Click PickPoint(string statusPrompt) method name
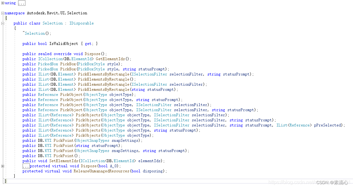The image size is (353, 188). pyautogui.click(x=64, y=146)
